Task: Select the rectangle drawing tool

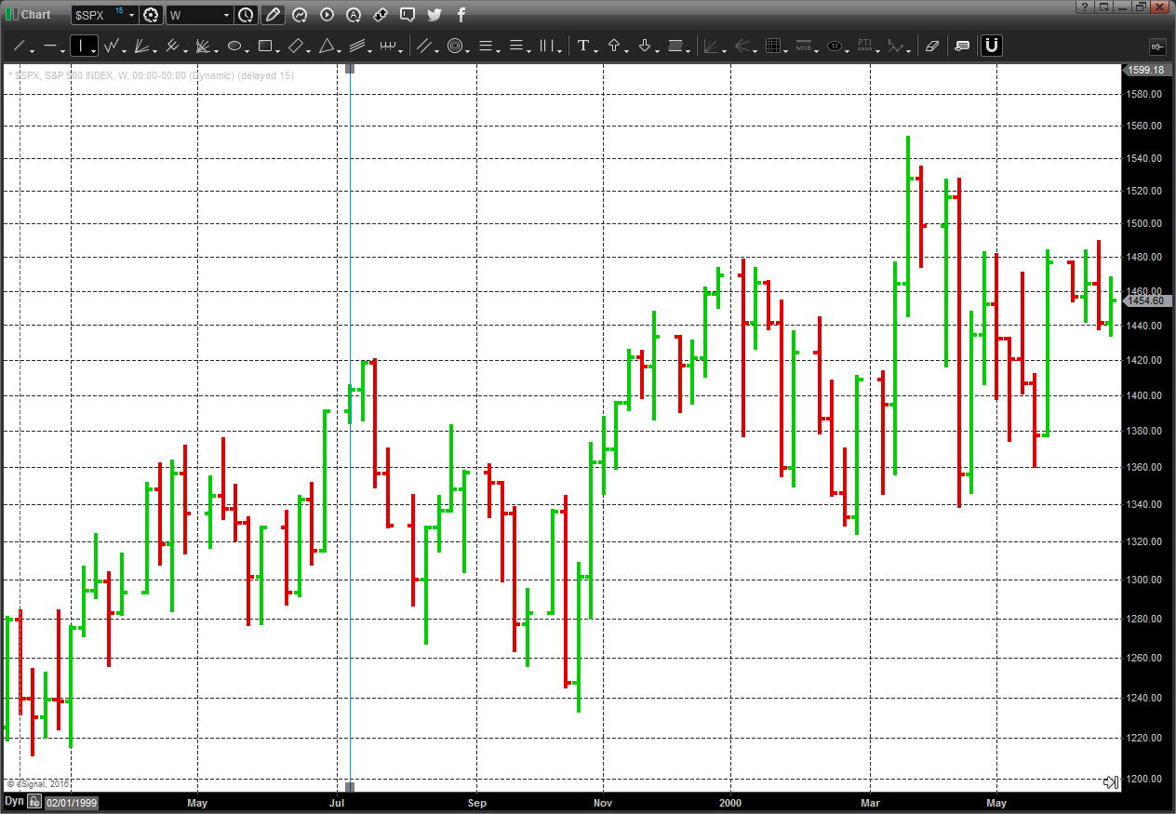Action: click(265, 46)
